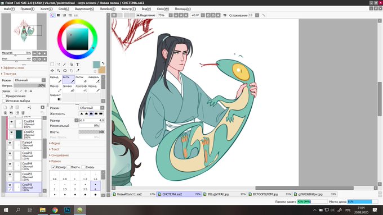Screen dimensions: 383x215
Task: Check the Плотн. pressure checkbox
Action: 69,167
